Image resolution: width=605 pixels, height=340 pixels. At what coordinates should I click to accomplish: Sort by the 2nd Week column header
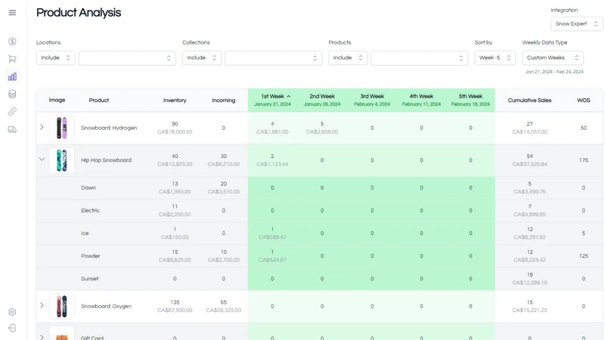322,100
